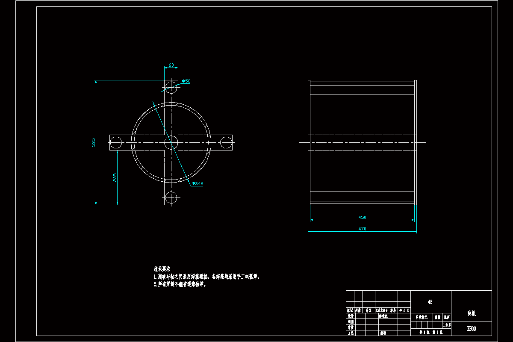Click the 签名 cell in title block
The width and height of the screenshot is (513, 342).
point(393,310)
